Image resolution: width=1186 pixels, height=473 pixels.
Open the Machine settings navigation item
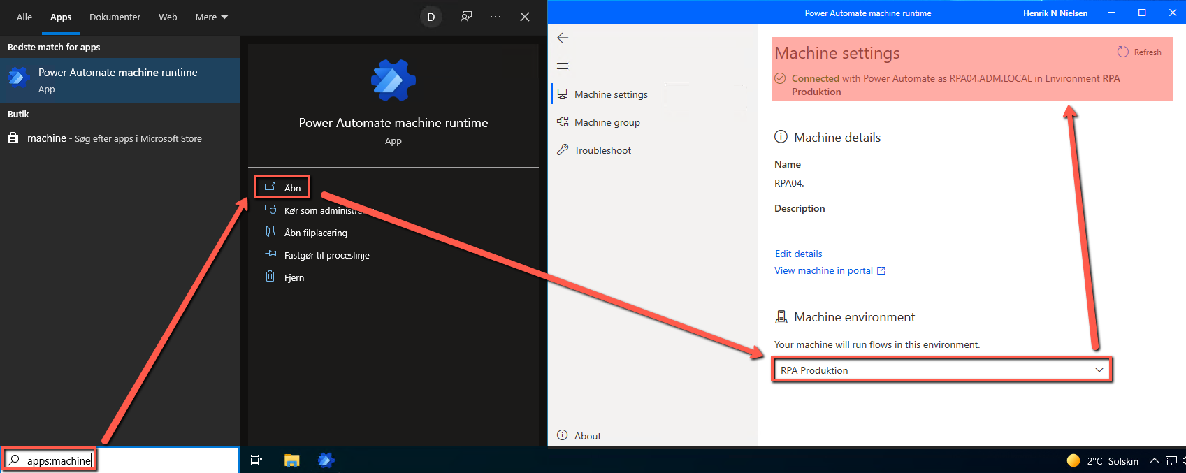tap(611, 94)
